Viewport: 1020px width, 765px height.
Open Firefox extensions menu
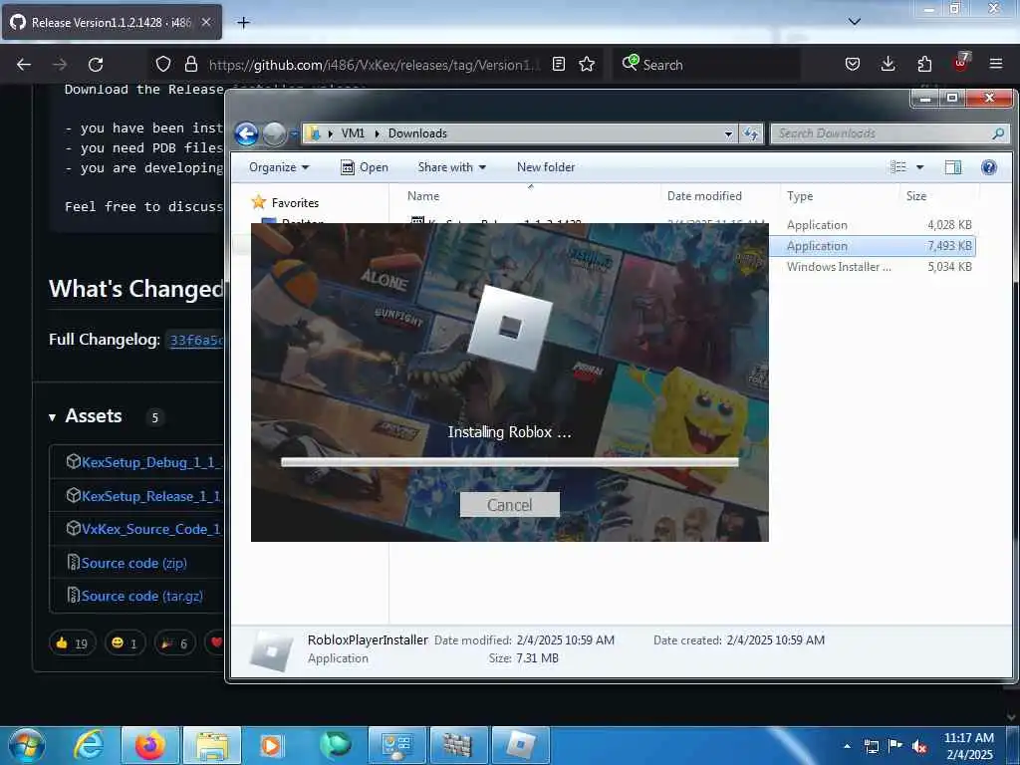(924, 64)
